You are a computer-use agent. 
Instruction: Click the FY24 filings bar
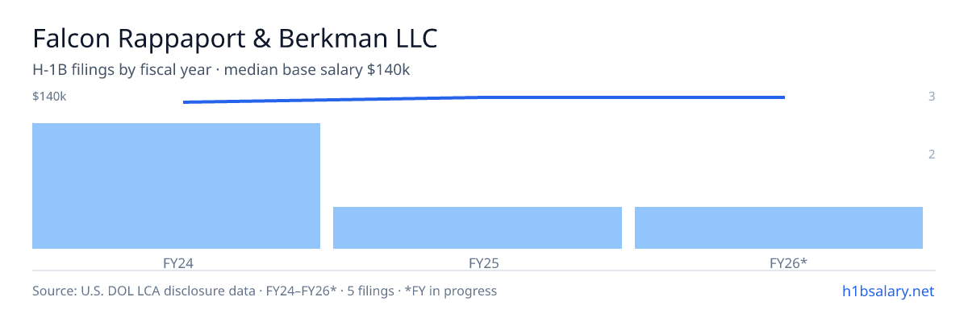pyautogui.click(x=176, y=186)
